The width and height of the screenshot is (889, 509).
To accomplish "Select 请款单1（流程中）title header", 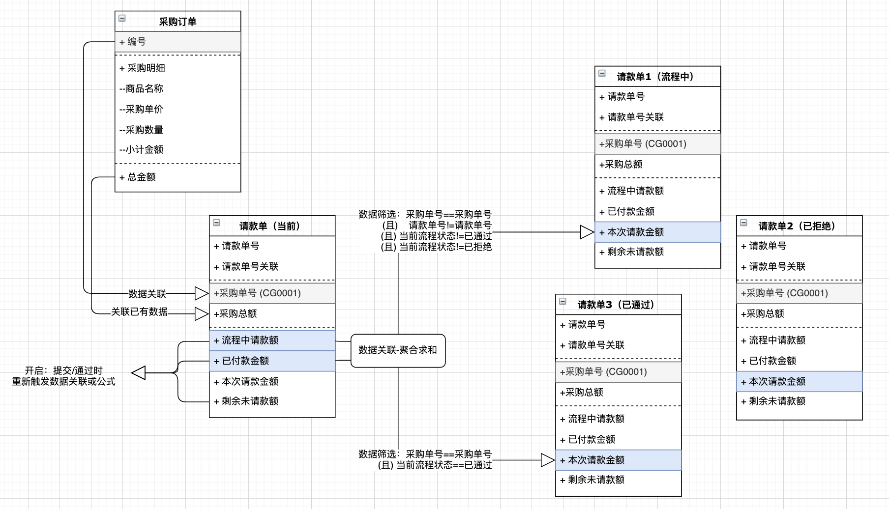I will pos(658,77).
